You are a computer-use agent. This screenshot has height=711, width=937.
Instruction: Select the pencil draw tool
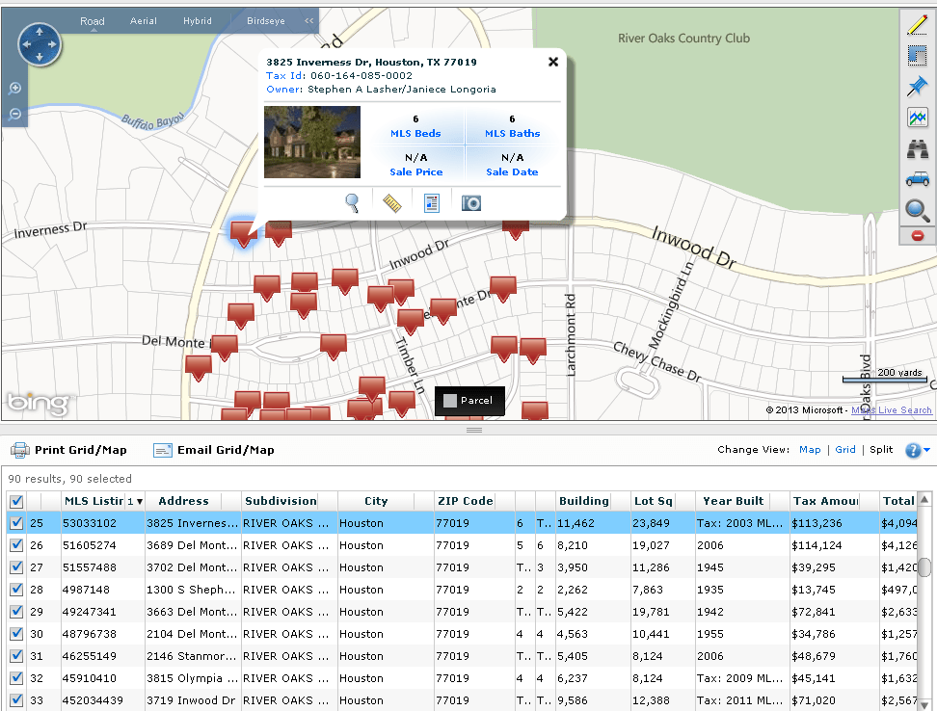coord(918,25)
